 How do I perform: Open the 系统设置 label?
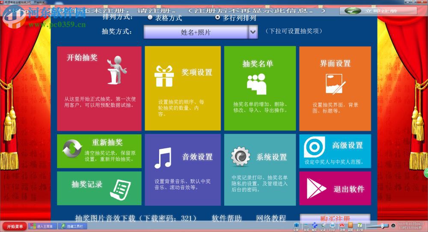pyautogui.click(x=272, y=157)
